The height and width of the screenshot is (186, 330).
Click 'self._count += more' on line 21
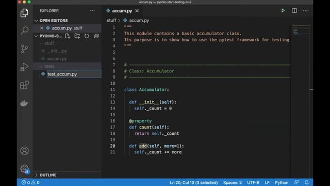tap(158, 152)
